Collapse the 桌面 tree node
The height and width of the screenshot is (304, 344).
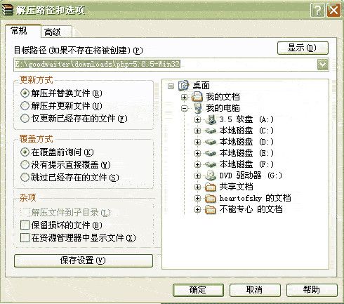point(171,86)
